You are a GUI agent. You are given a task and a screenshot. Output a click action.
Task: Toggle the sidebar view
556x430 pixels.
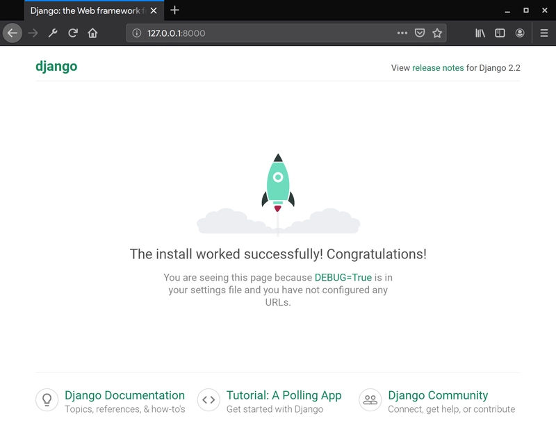[x=500, y=33]
